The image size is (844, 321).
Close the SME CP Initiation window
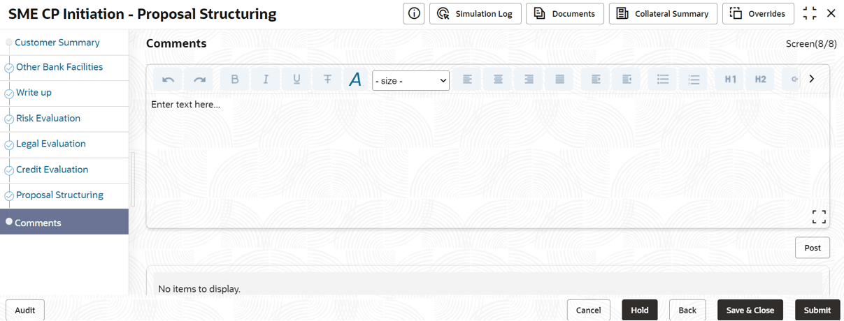click(x=831, y=13)
